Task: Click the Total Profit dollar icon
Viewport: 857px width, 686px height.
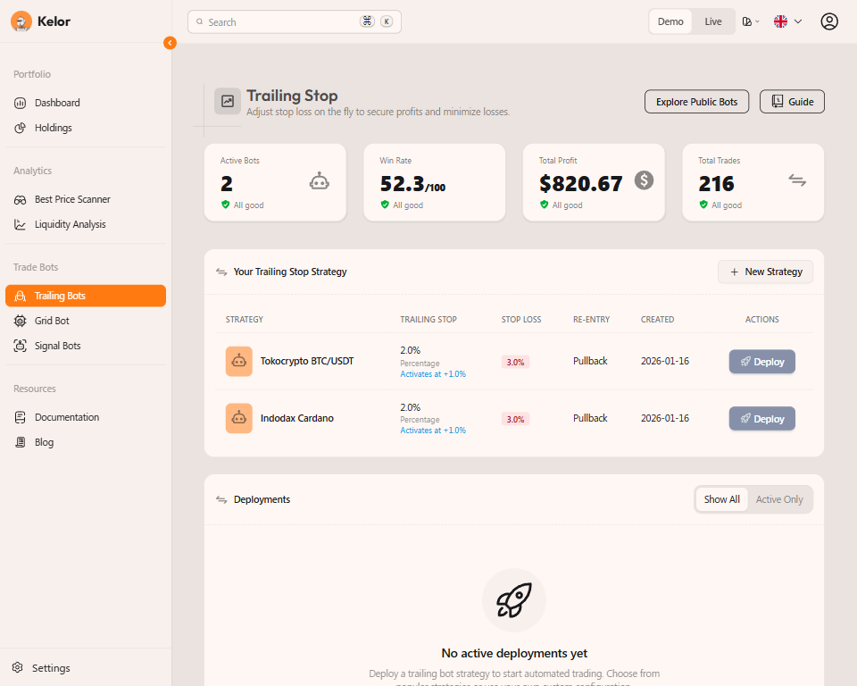Action: (644, 180)
